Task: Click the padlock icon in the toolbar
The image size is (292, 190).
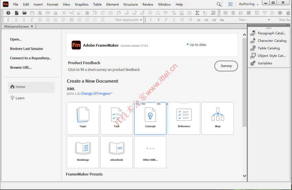Action: click(x=55, y=13)
